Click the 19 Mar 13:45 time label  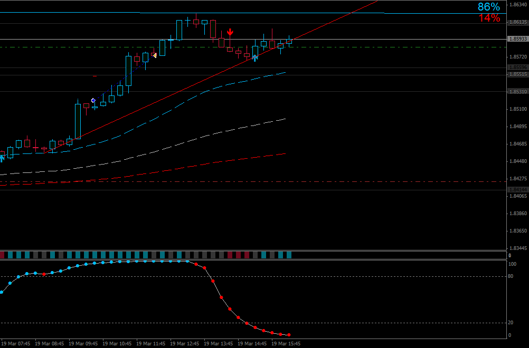[218, 344]
